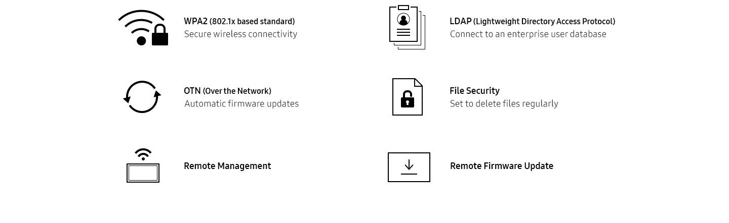
Task: Click the circular arrows OTN update icon
Action: click(142, 97)
